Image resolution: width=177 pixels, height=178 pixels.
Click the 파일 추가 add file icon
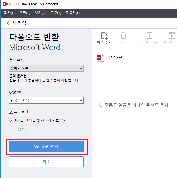104,36
